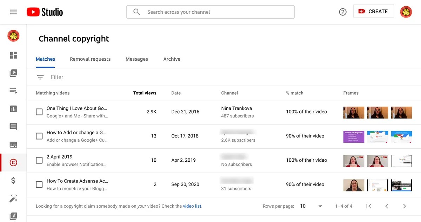Open the Earn (monetization) section
The width and height of the screenshot is (421, 222).
click(13, 180)
